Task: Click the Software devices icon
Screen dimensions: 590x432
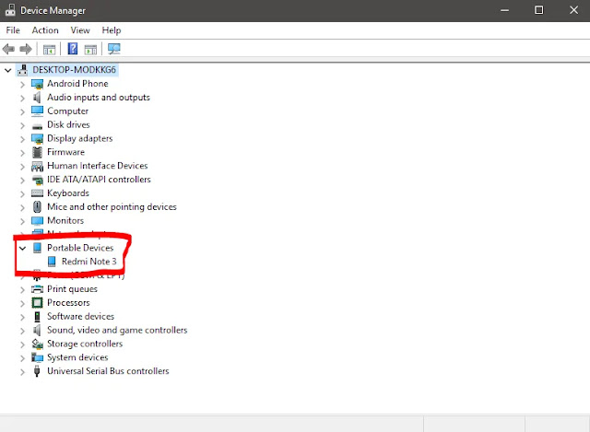Action: (37, 317)
